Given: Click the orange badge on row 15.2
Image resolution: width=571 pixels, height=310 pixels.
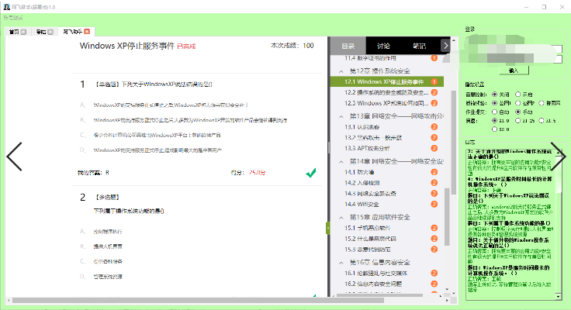Looking at the screenshot, I should click(x=434, y=239).
